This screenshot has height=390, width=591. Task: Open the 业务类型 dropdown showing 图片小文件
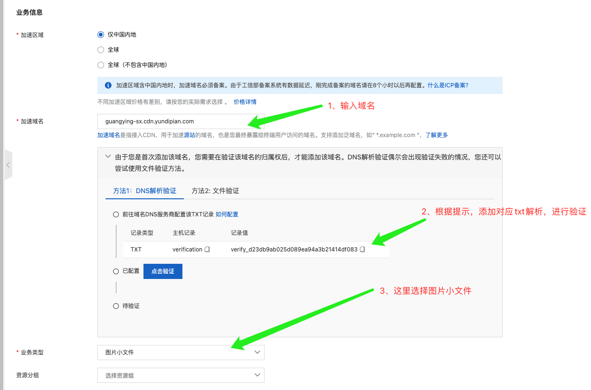(181, 353)
